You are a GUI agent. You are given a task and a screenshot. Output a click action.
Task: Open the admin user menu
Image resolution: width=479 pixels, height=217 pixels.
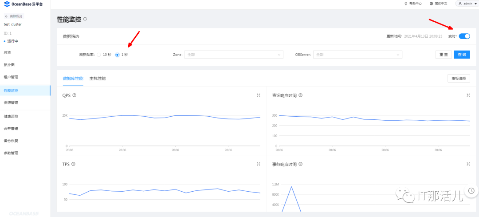(462, 4)
